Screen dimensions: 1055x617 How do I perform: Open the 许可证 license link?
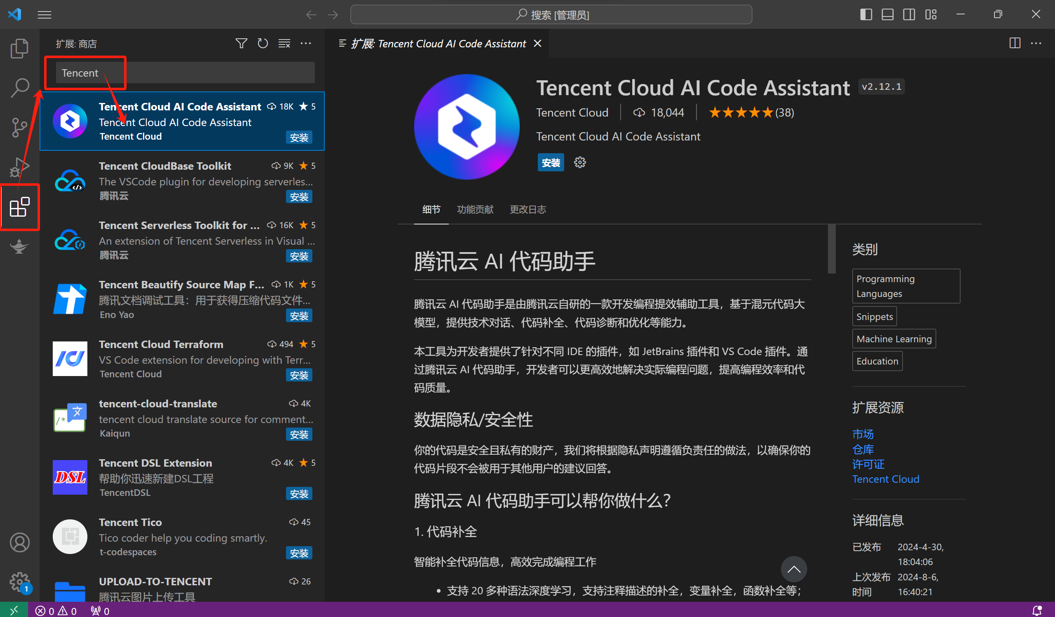868,464
